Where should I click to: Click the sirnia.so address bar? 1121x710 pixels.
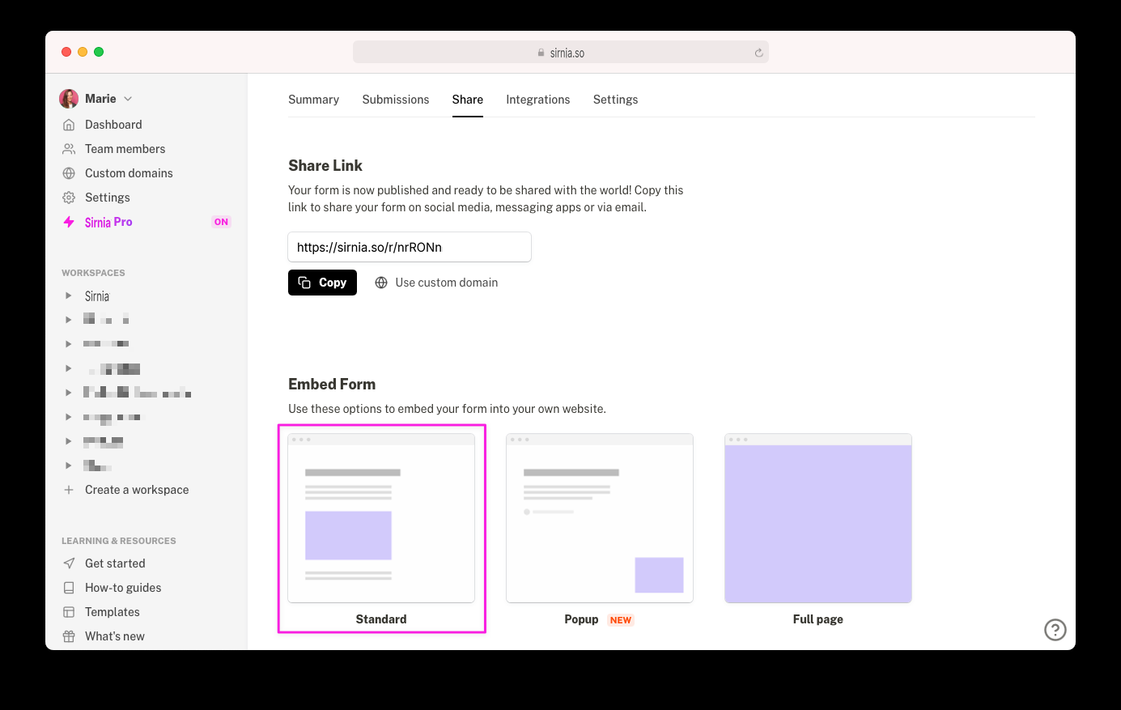561,53
